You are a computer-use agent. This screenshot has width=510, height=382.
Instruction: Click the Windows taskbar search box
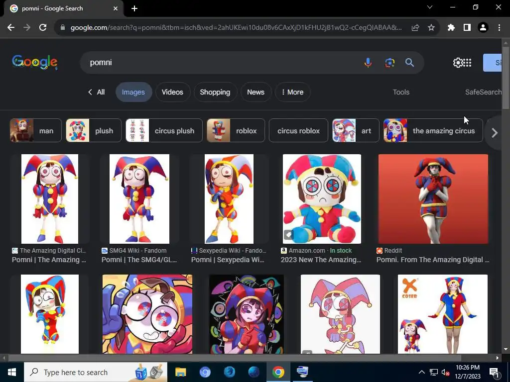[x=96, y=372]
